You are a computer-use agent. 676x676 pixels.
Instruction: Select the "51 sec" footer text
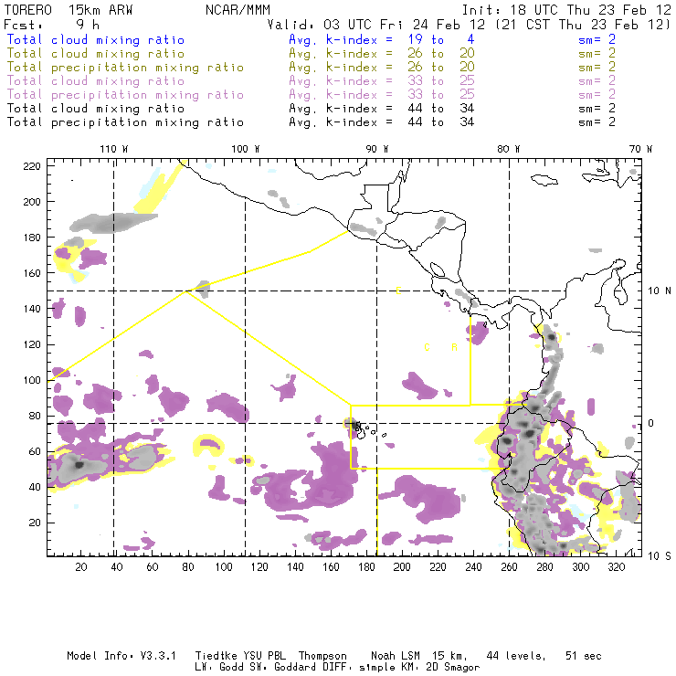584,656
